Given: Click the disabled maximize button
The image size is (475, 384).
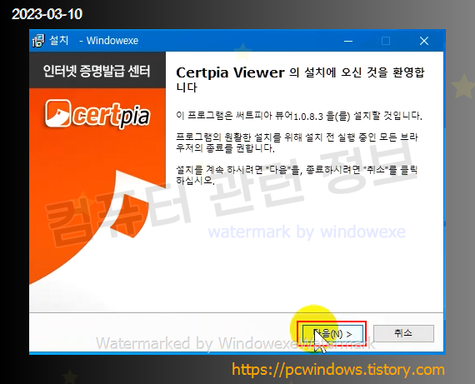Looking at the screenshot, I should tap(386, 41).
